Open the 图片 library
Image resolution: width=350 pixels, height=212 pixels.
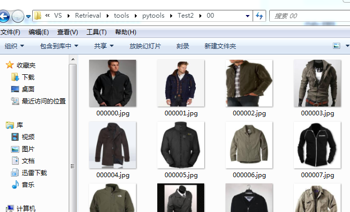(28, 149)
